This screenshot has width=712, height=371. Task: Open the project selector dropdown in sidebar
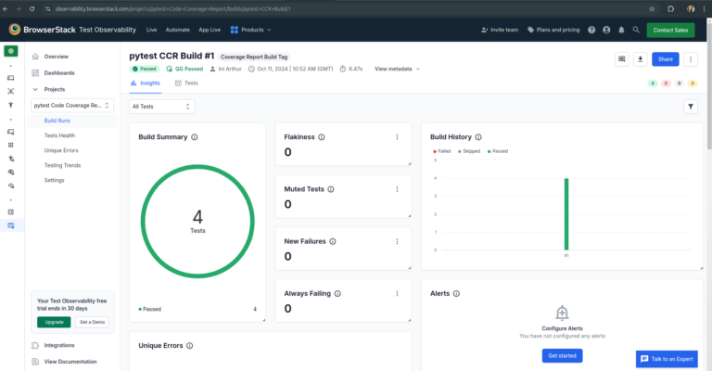(x=72, y=106)
